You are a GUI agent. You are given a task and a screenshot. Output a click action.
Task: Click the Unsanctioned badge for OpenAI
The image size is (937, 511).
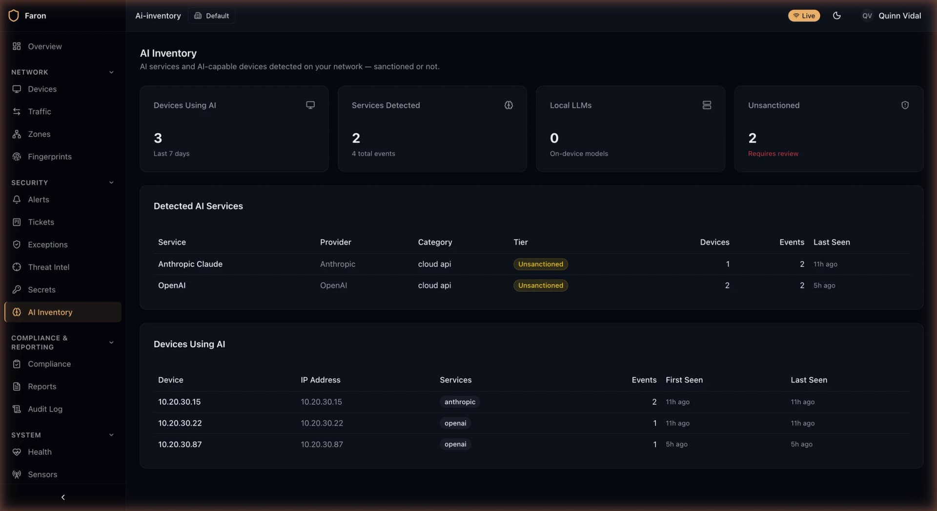tap(540, 286)
